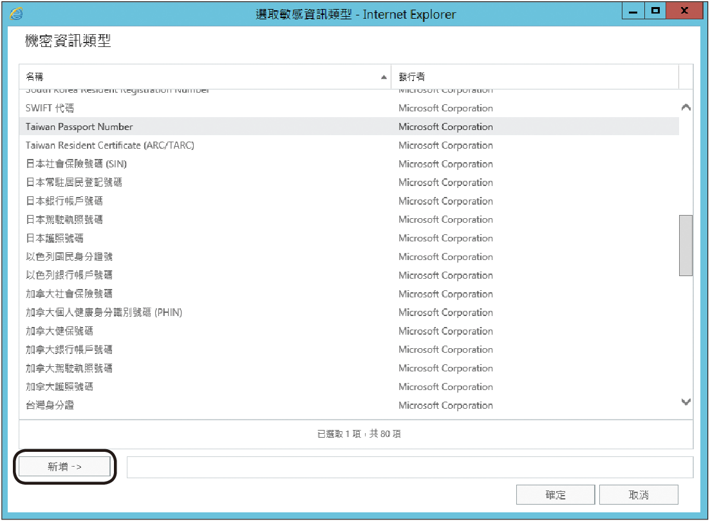Select the 日本社會保險號碼 (SIN) row
The image size is (710, 522).
(349, 164)
